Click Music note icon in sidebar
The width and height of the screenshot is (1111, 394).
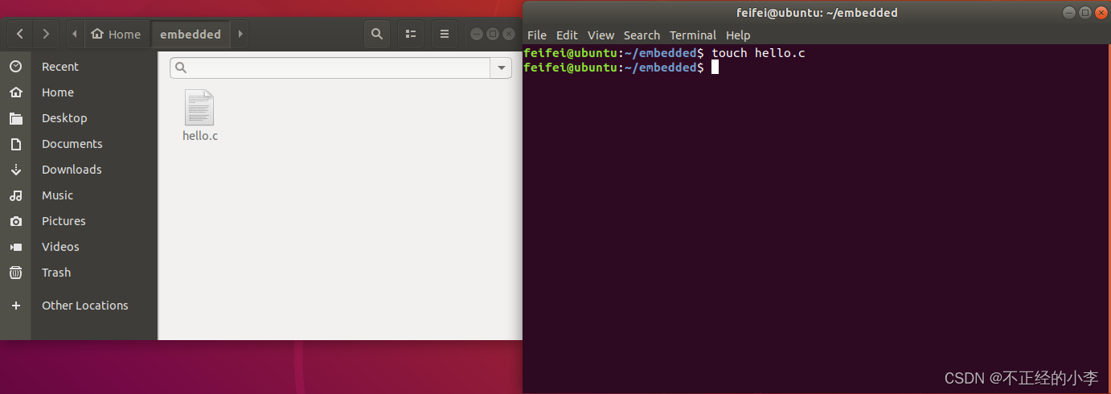pos(15,195)
